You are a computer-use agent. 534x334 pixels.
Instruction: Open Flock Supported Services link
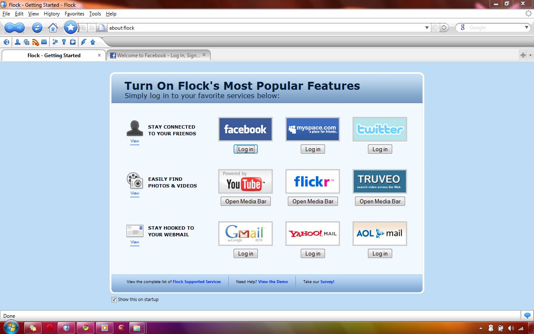(x=197, y=282)
